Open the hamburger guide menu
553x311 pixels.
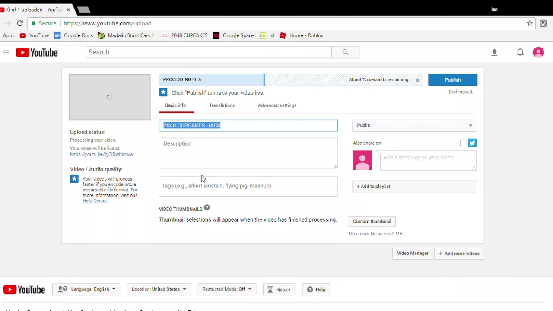click(x=6, y=53)
